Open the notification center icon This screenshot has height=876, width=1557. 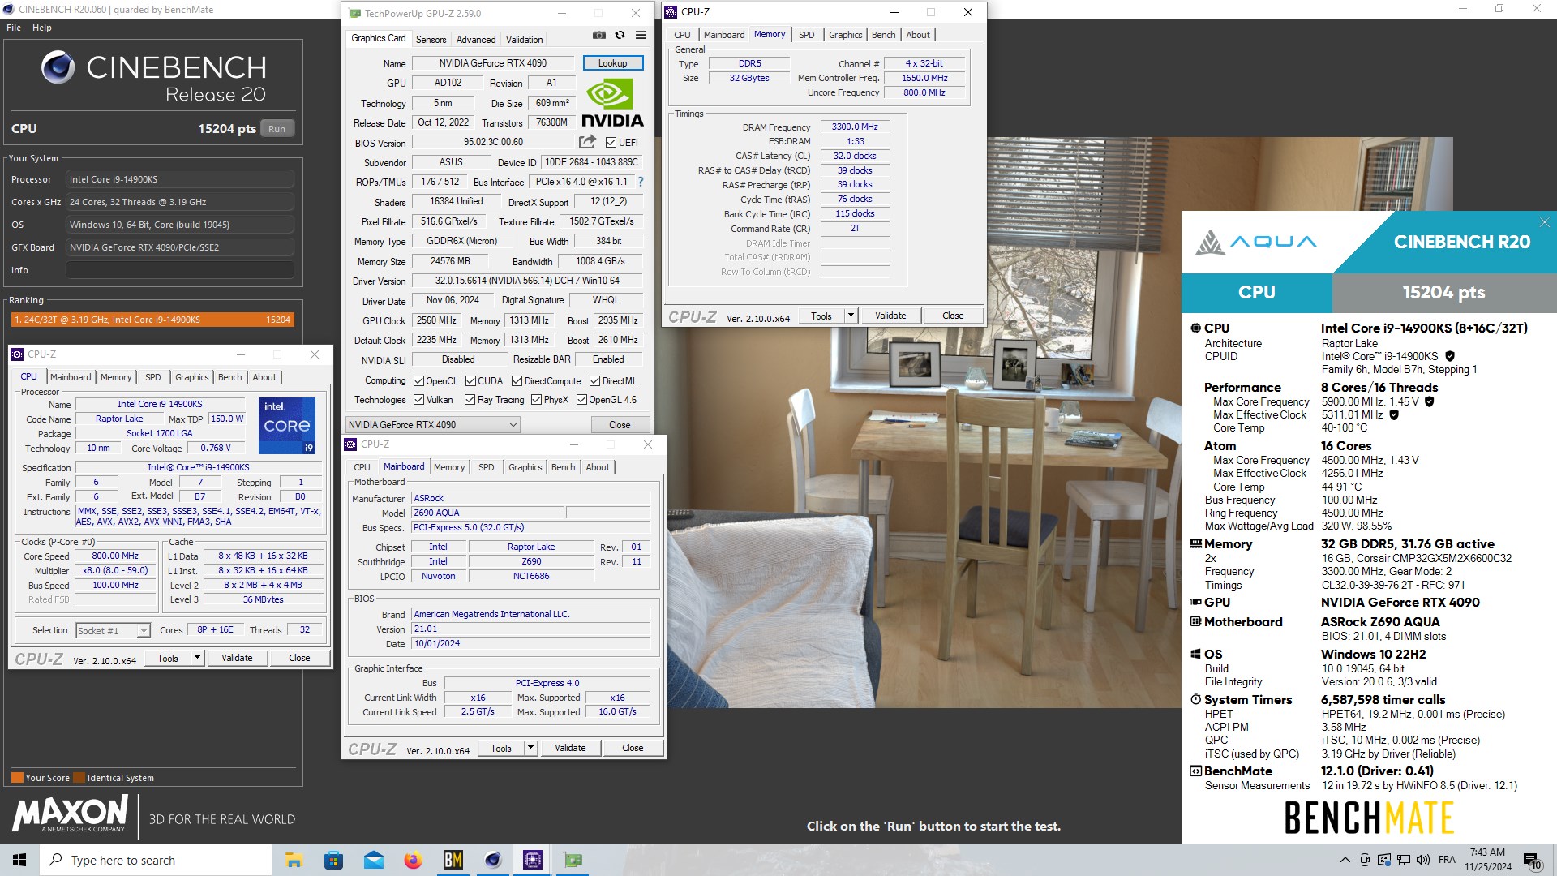click(x=1532, y=861)
